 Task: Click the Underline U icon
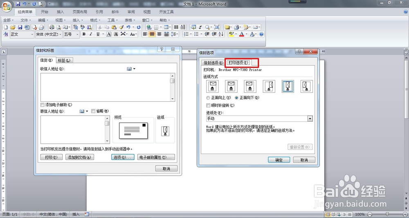coord(98,34)
